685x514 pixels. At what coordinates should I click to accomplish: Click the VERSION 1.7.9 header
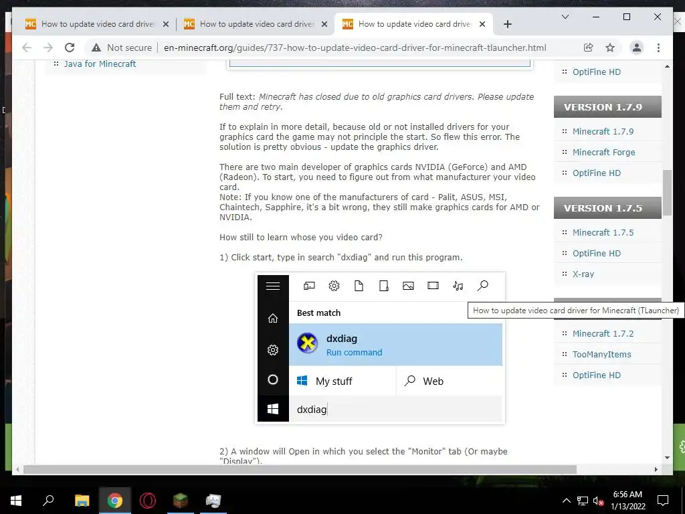(607, 107)
